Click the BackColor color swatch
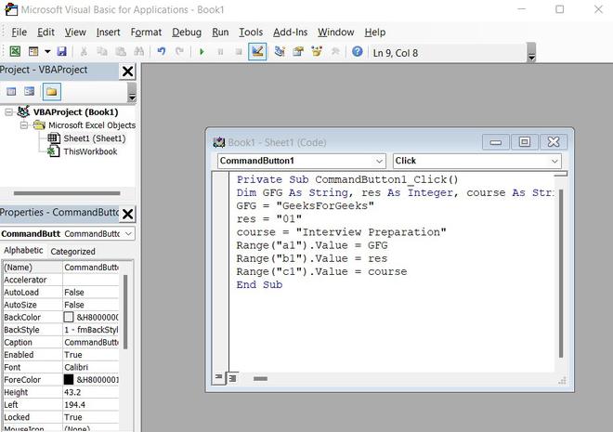Image resolution: width=613 pixels, height=432 pixels. (x=69, y=317)
